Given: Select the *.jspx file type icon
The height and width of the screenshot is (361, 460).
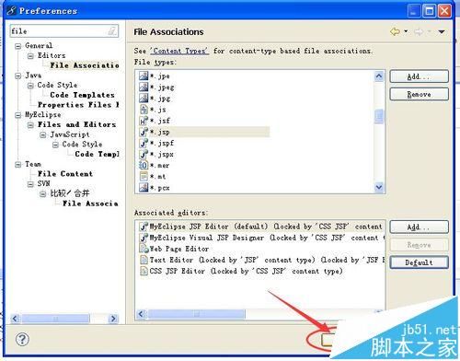Looking at the screenshot, I should tap(144, 154).
